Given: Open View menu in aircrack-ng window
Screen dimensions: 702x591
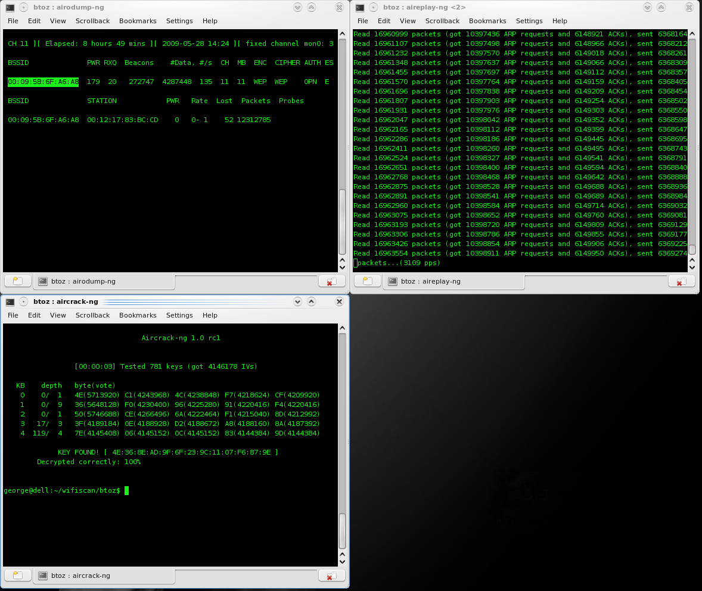Looking at the screenshot, I should coord(58,315).
